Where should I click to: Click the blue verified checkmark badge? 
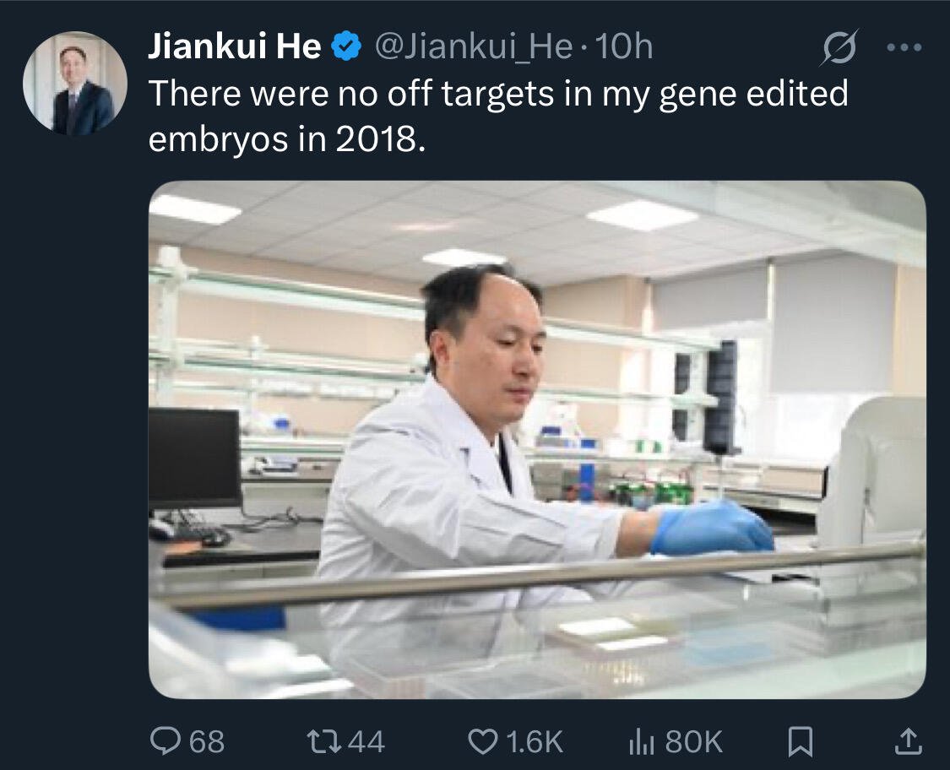pos(346,46)
